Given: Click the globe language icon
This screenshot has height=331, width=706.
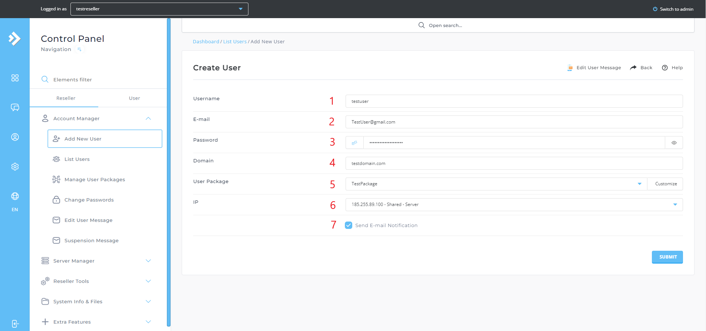Looking at the screenshot, I should [x=15, y=196].
